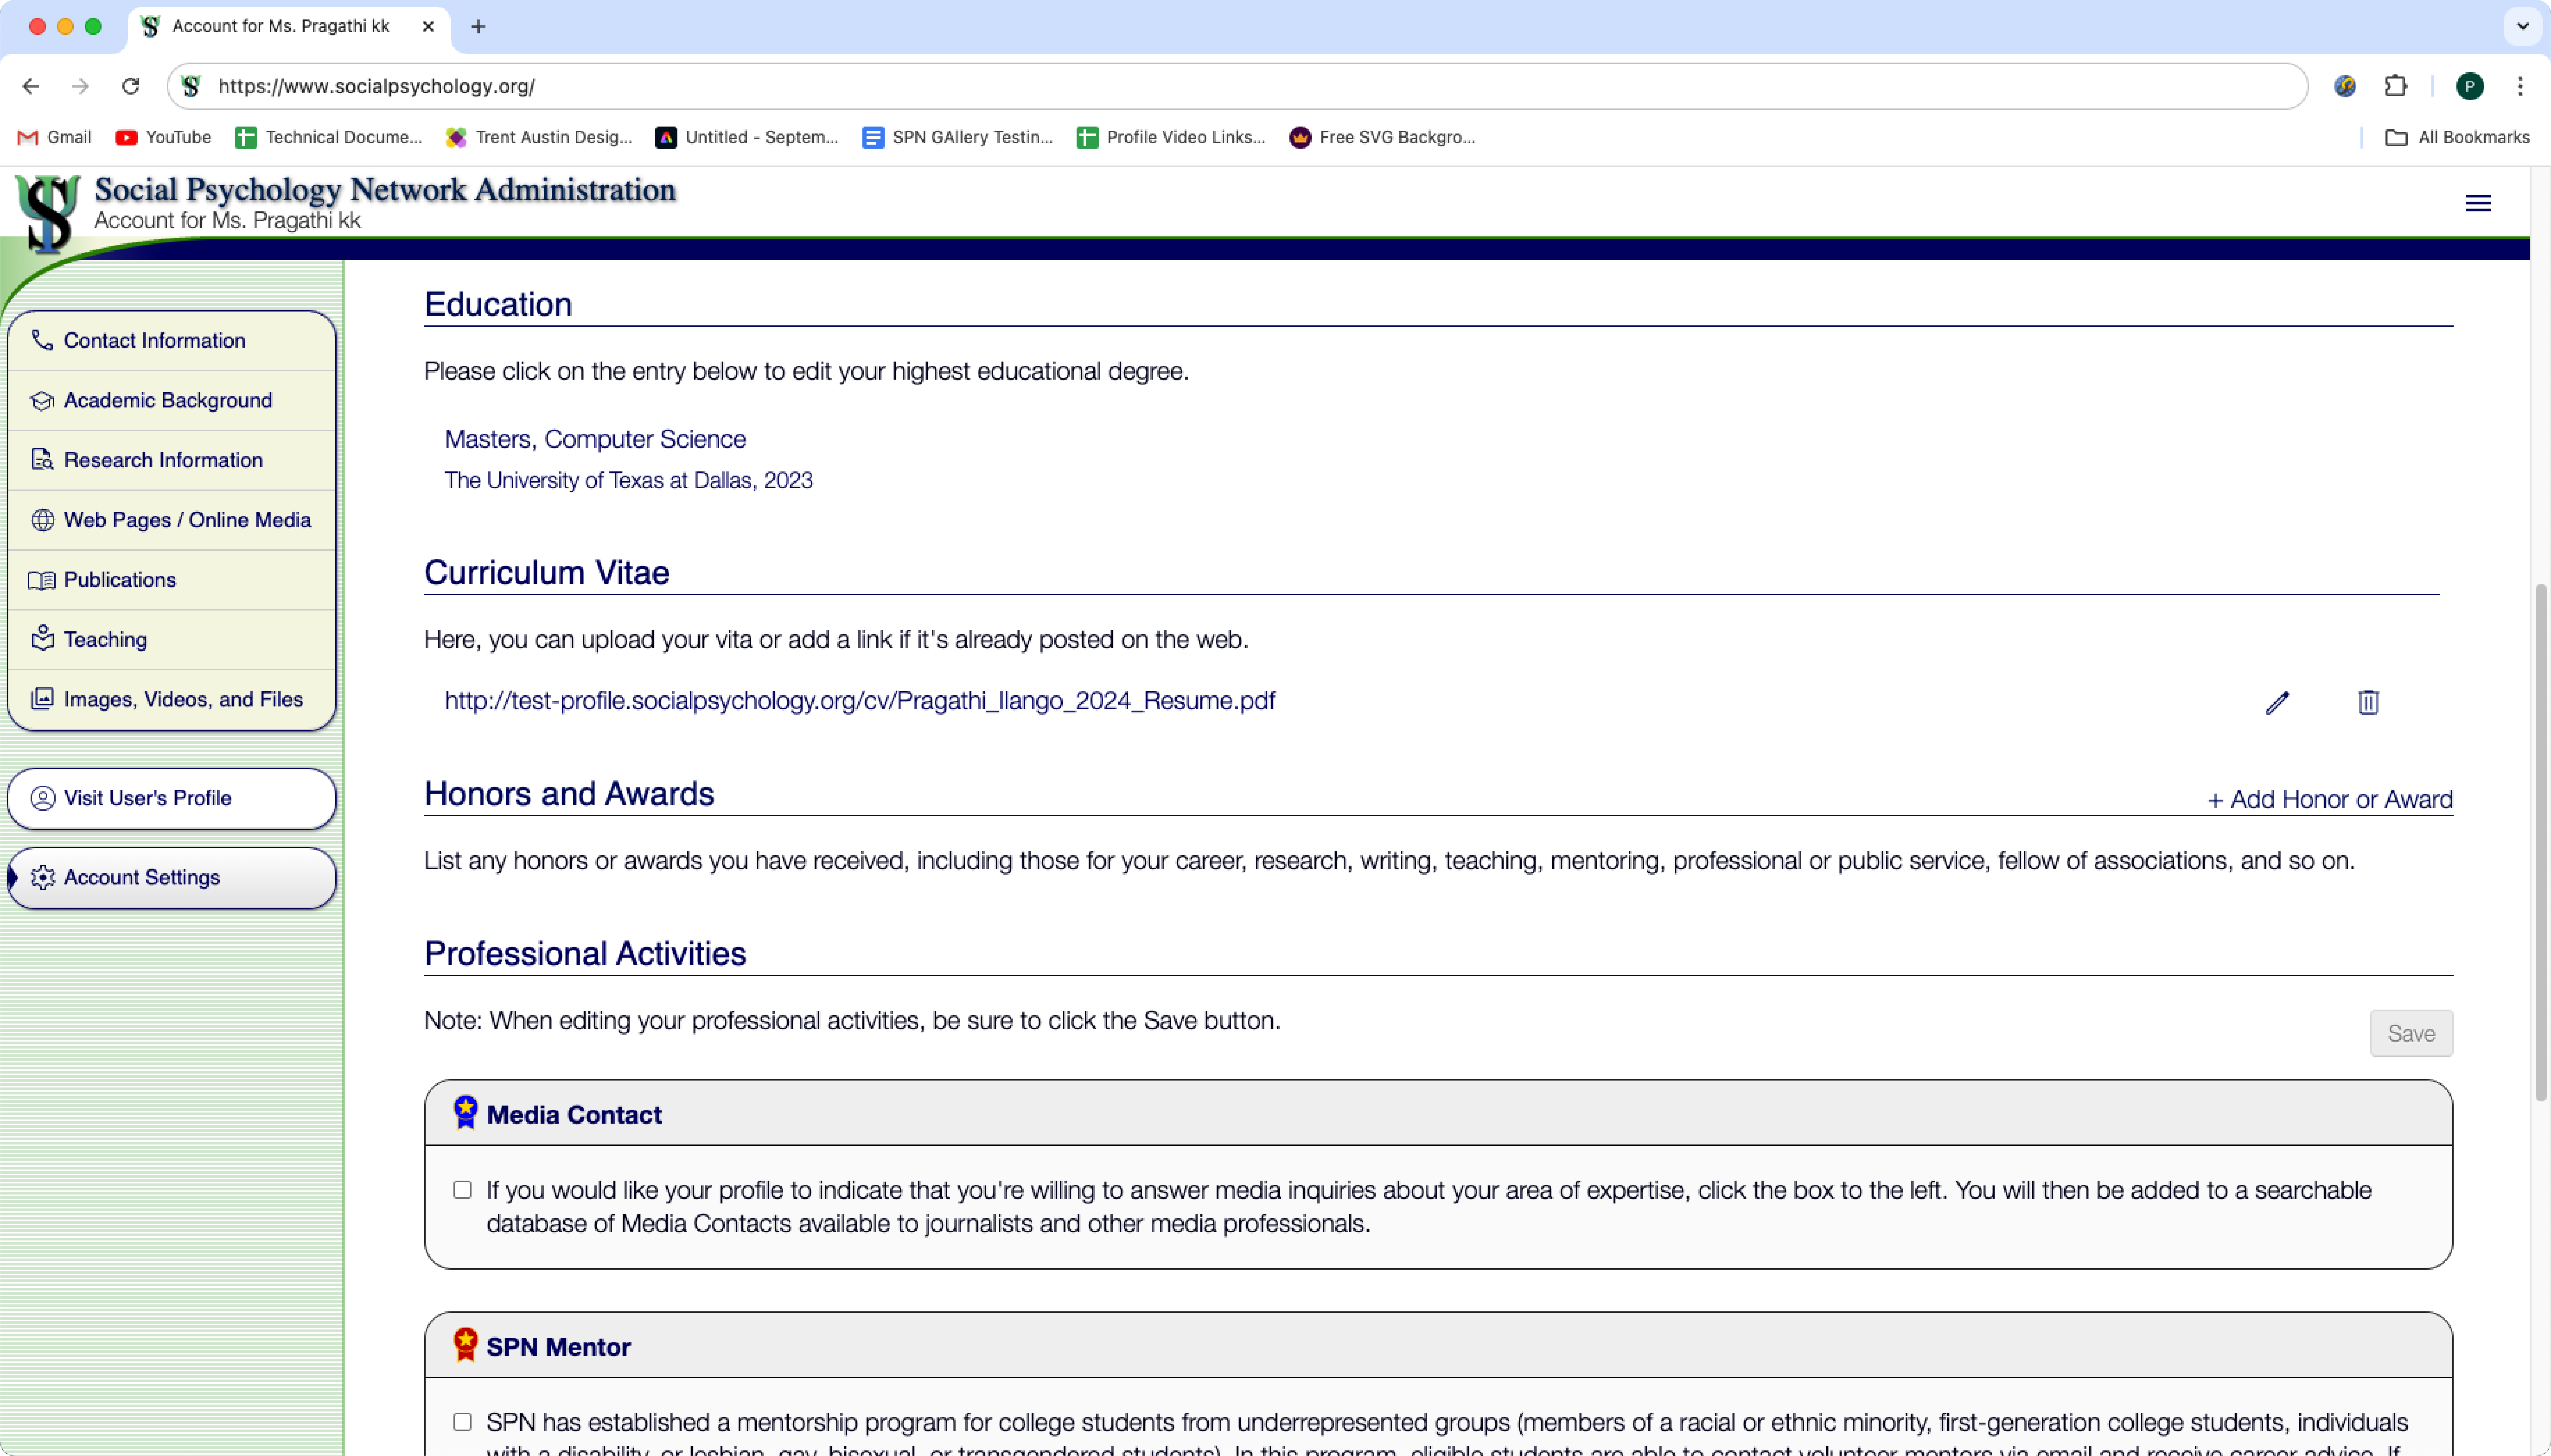The width and height of the screenshot is (2551, 1456).
Task: Click the teaching icon in the sidebar
Action: tap(42, 638)
